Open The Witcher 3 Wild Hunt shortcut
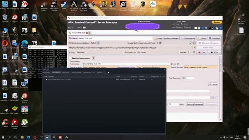This screenshot has width=249, height=140. pyautogui.click(x=84, y=6)
